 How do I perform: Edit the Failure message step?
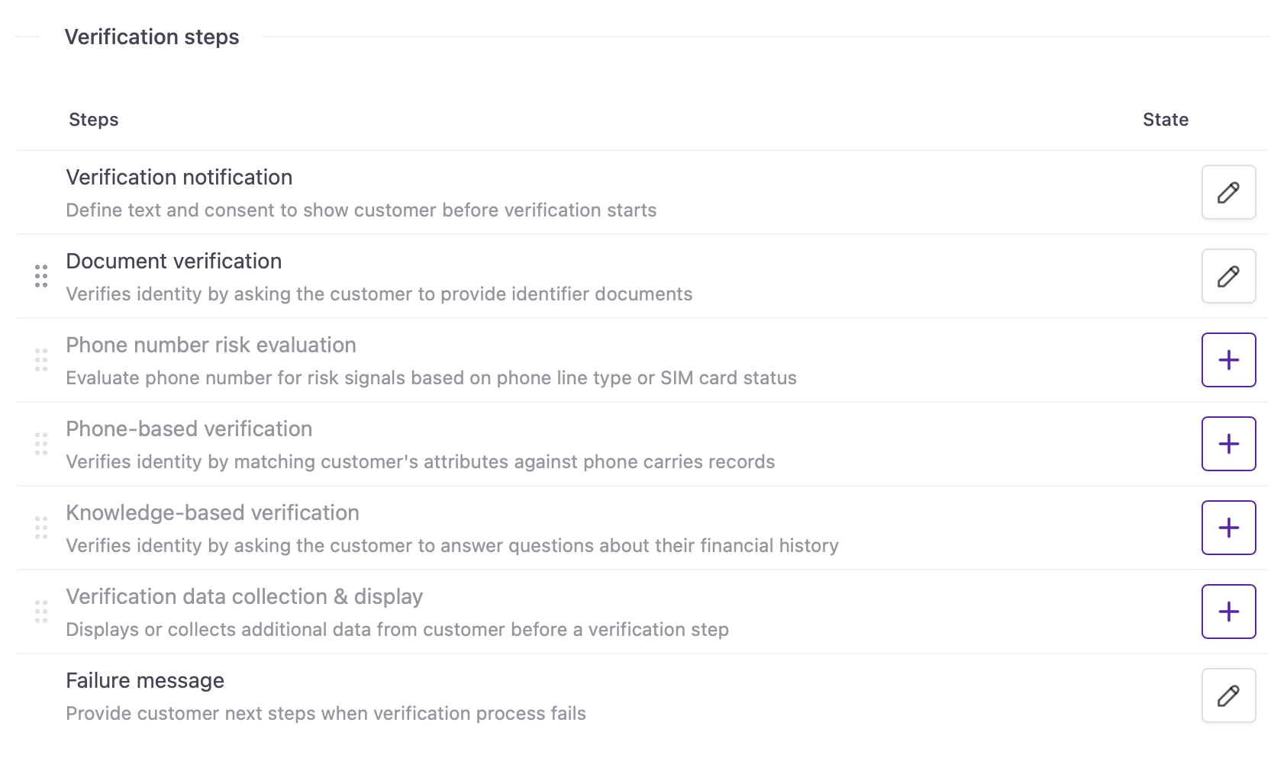tap(1228, 695)
